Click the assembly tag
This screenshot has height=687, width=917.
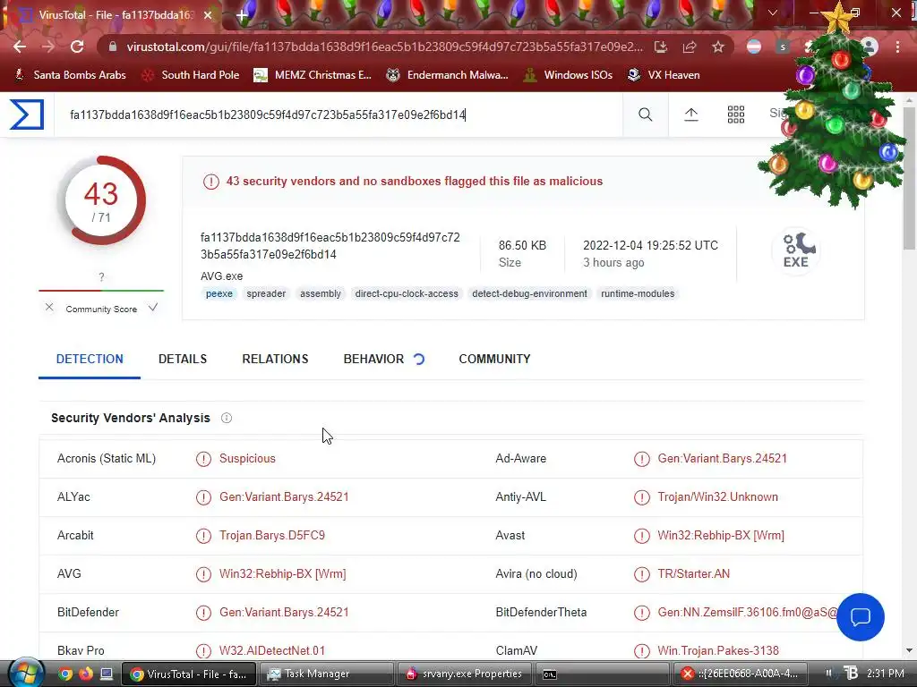(321, 293)
